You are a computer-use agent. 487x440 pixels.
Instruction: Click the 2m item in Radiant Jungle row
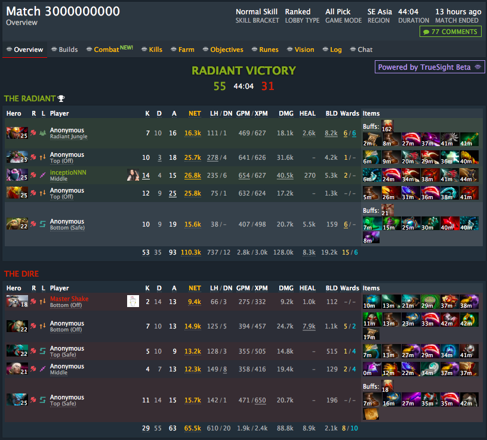(x=372, y=140)
